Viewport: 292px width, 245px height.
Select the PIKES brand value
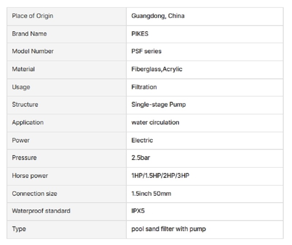(x=140, y=34)
